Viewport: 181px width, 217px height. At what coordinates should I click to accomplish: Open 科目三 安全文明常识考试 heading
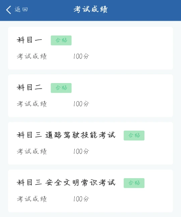click(x=66, y=183)
